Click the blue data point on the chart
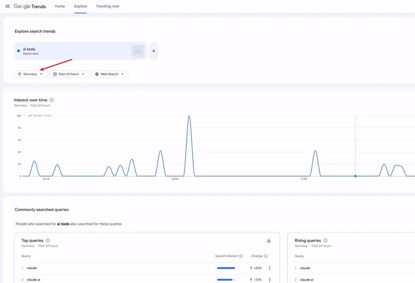Image resolution: width=415 pixels, height=283 pixels. (355, 176)
